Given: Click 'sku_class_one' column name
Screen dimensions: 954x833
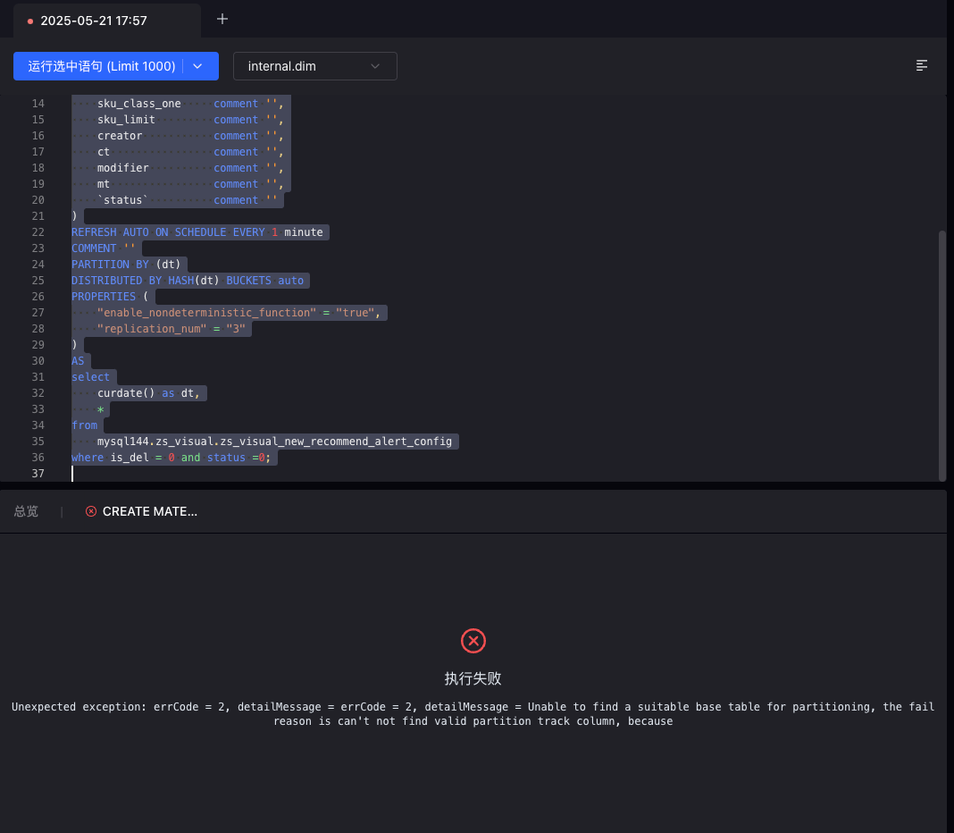Looking at the screenshot, I should coord(138,104).
